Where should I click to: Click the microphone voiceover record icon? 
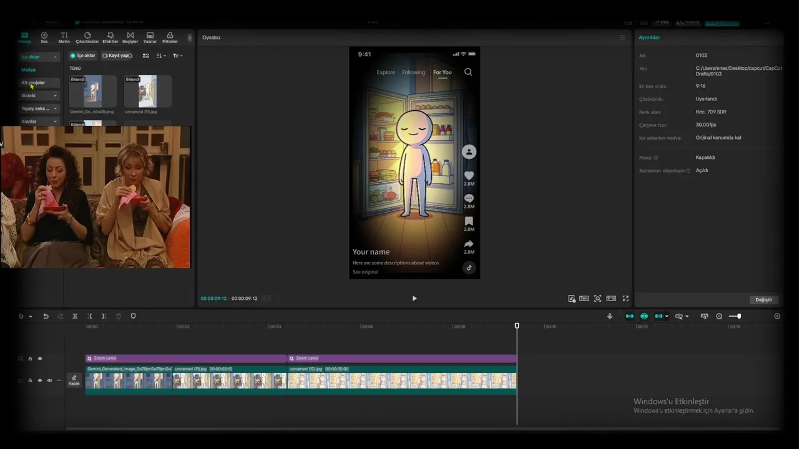[610, 316]
